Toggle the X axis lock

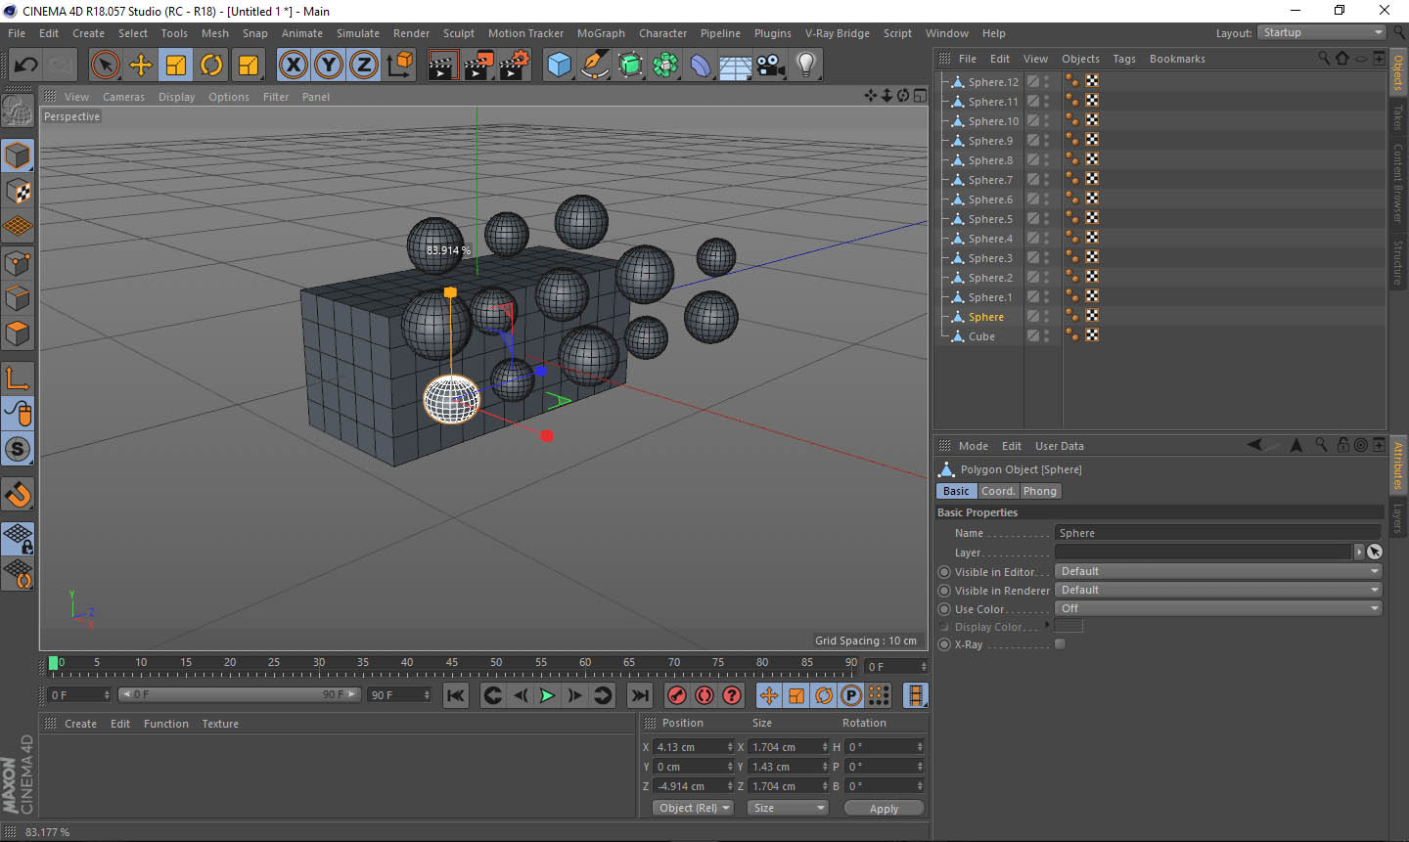pos(293,66)
